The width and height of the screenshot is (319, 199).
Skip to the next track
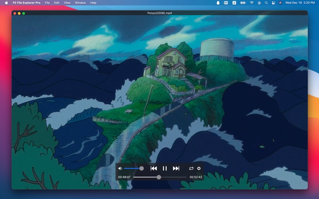176,168
